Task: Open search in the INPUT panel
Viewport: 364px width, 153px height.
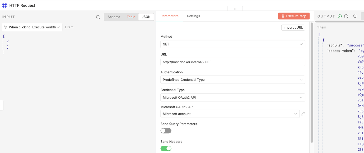Action: (x=98, y=17)
